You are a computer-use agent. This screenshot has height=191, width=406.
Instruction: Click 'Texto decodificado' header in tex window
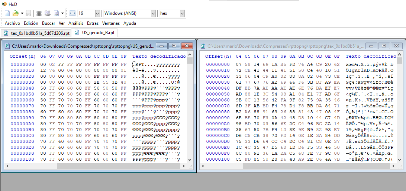tap(371, 57)
